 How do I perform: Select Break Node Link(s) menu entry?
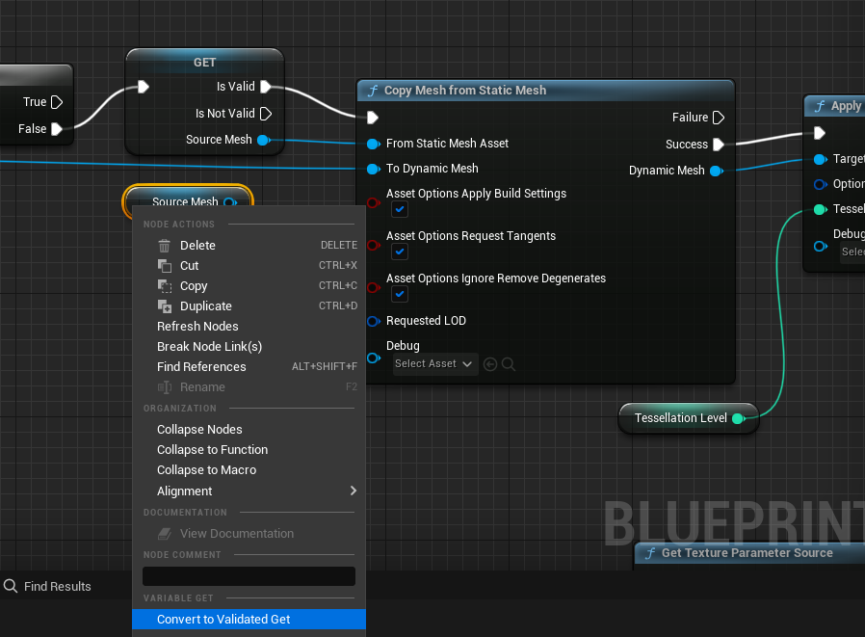click(249, 347)
